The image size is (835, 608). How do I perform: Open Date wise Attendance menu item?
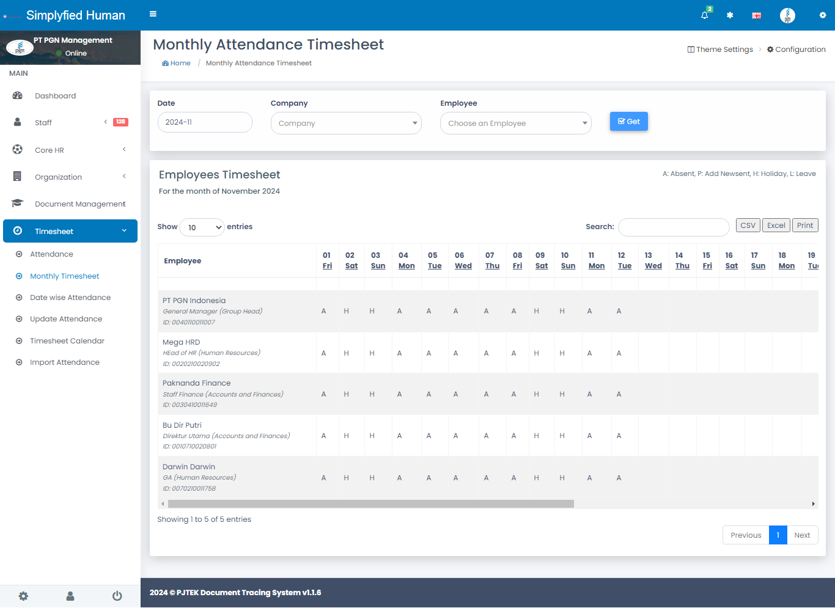point(70,298)
